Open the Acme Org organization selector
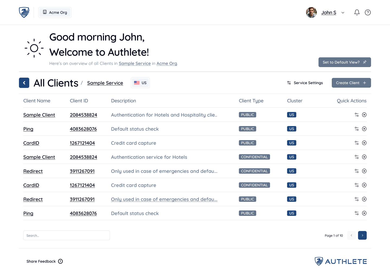This screenshot has height=277, width=390. [55, 12]
